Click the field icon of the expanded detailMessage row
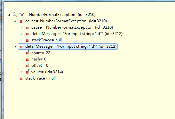 click(x=21, y=47)
